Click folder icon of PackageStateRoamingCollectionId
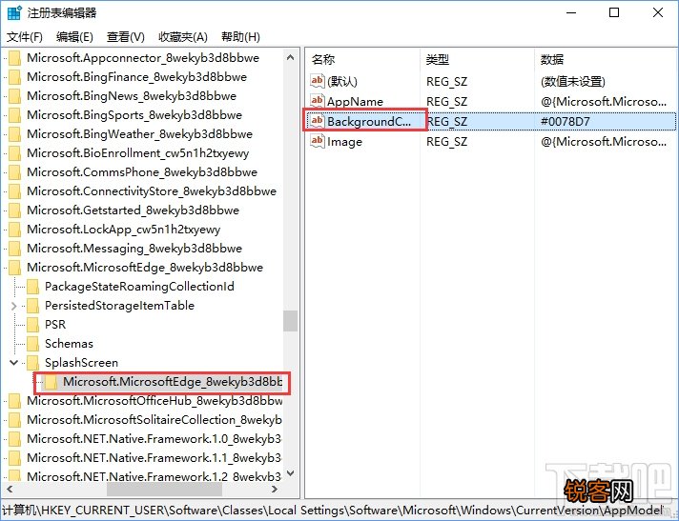The image size is (679, 521). coord(33,287)
